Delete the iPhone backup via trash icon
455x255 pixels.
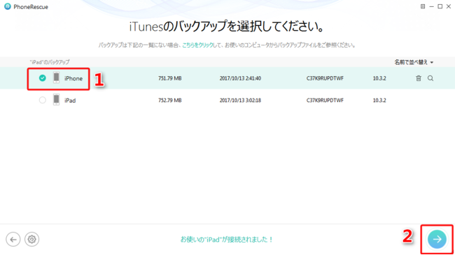tap(419, 78)
